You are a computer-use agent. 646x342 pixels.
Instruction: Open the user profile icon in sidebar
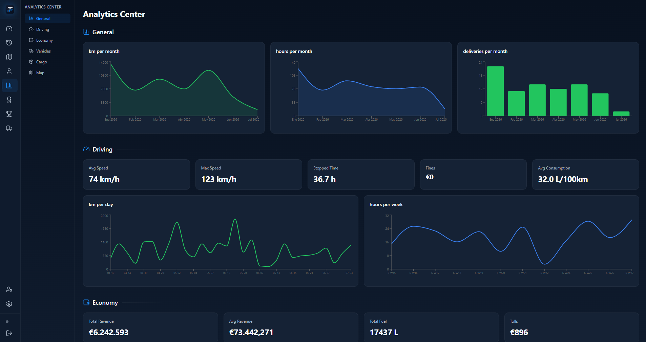pyautogui.click(x=9, y=71)
